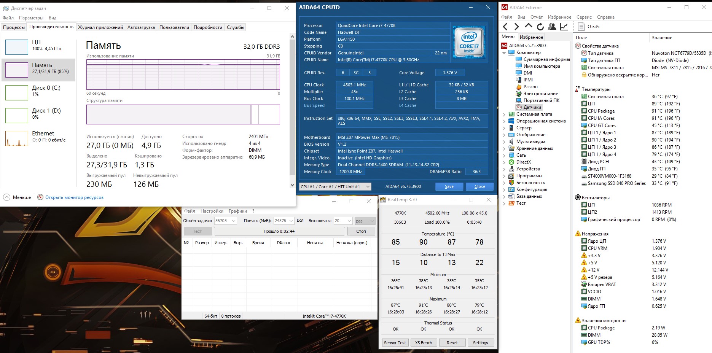
Task: Open the DMI node in AIDA64 tree
Action: [524, 73]
